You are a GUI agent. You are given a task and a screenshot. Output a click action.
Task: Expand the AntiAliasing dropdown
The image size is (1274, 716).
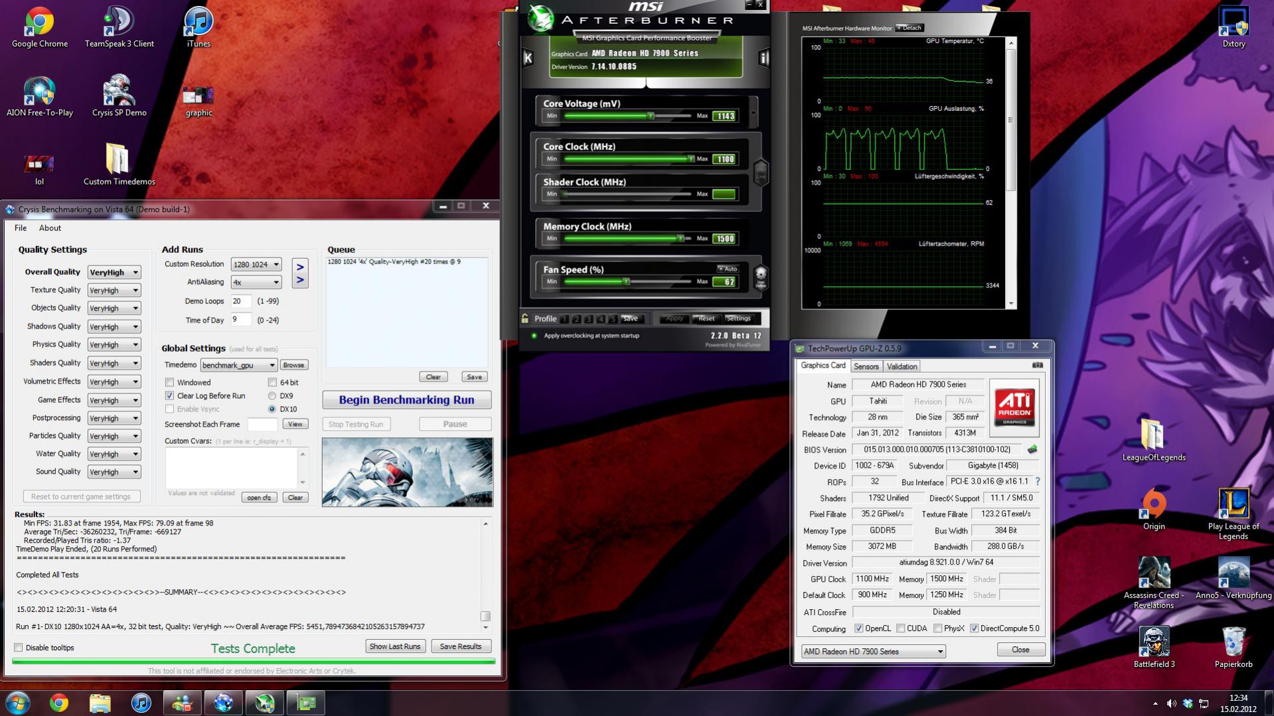click(256, 282)
